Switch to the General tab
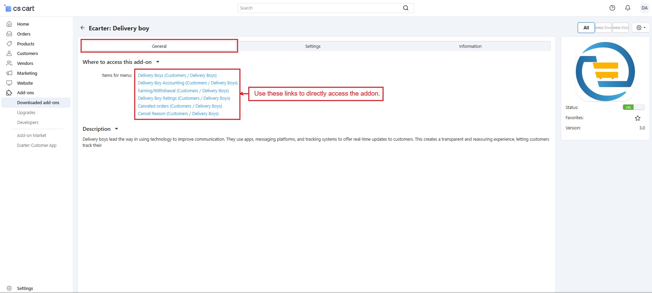This screenshot has height=293, width=652. click(159, 46)
